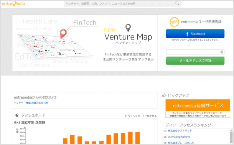Click the gray pin above Venture Map
234x145 pixels.
tap(128, 28)
